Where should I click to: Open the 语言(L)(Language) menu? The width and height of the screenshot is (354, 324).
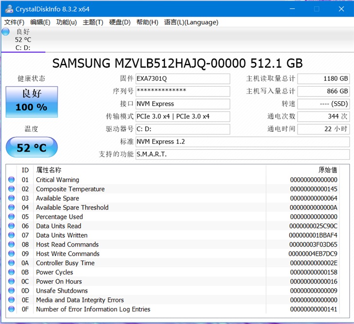191,22
